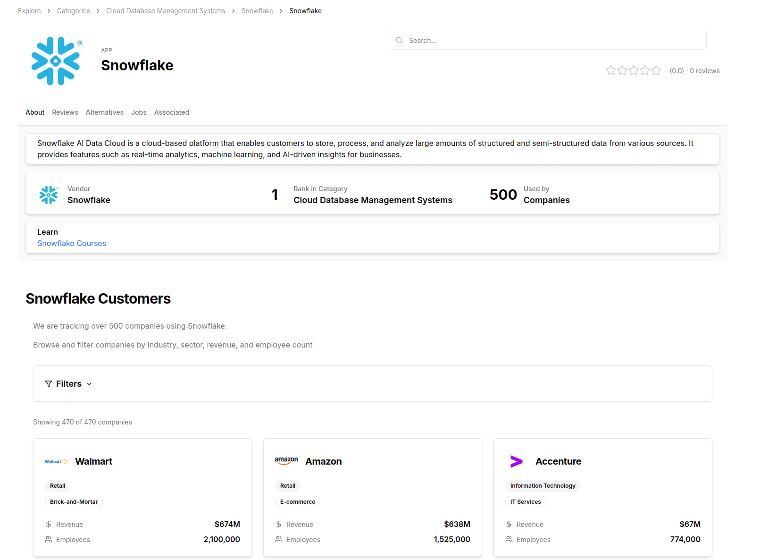The width and height of the screenshot is (760, 560).
Task: Click the Retail tag on Walmart card
Action: pos(58,486)
